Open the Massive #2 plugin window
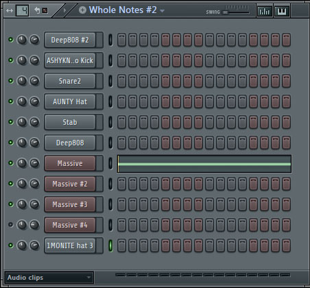The width and height of the screenshot is (310, 288). (70, 184)
